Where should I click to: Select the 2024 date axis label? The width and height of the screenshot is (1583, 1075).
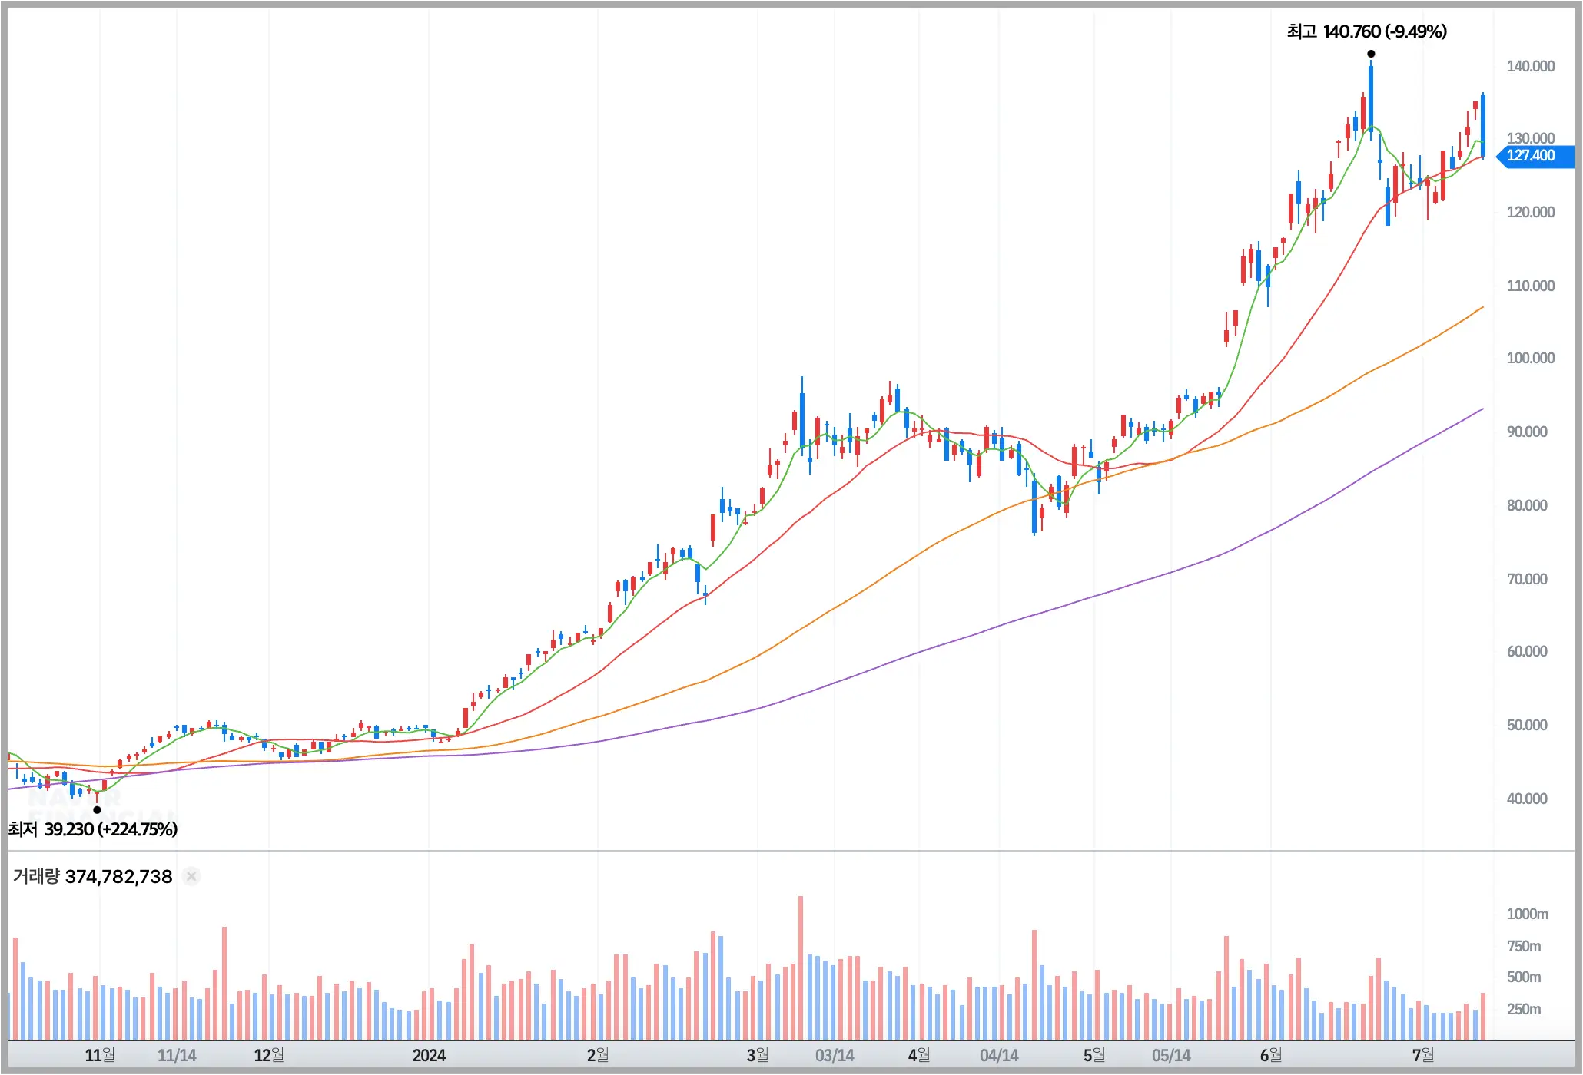tap(429, 1055)
